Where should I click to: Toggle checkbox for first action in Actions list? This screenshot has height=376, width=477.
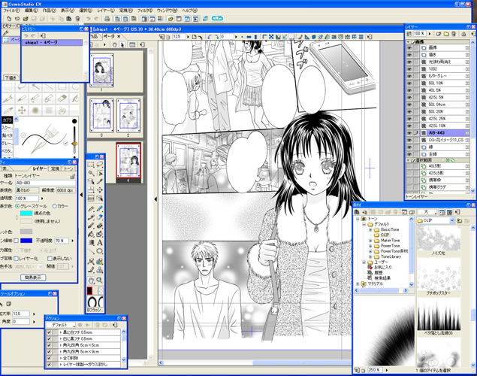point(49,332)
